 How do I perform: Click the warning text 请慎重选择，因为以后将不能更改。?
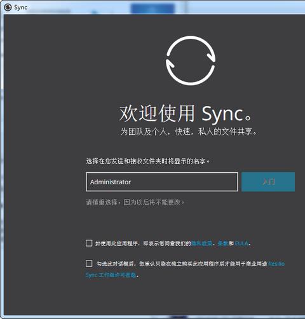135,202
